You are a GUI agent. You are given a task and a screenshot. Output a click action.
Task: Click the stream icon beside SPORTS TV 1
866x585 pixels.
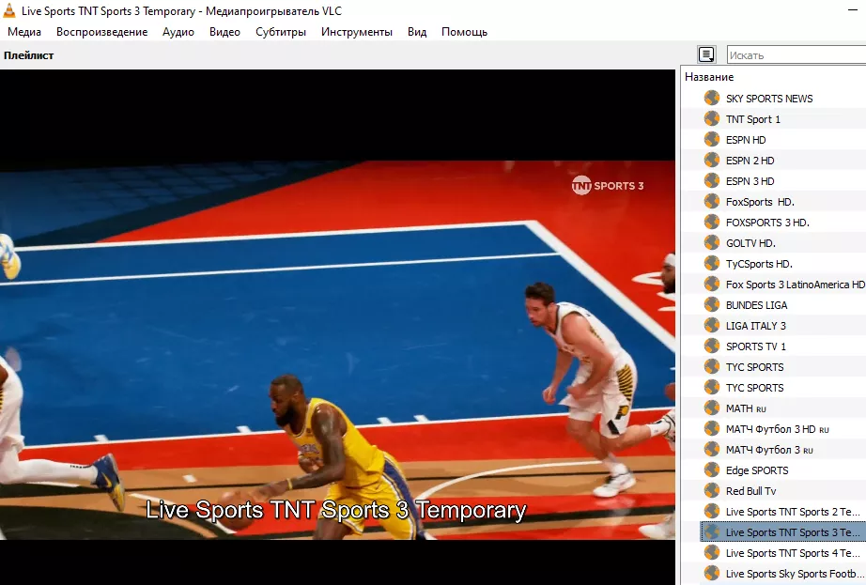tap(712, 346)
